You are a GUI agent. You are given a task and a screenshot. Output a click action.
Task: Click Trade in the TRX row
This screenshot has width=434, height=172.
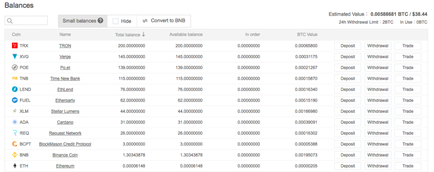click(408, 46)
